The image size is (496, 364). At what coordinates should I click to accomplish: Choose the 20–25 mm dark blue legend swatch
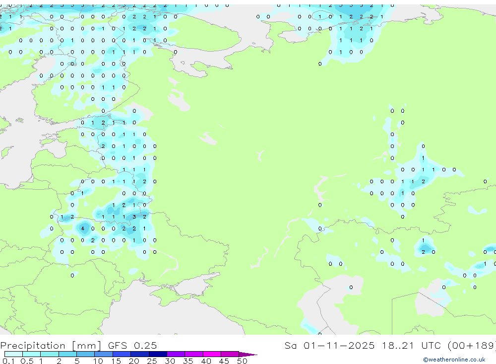point(140,354)
